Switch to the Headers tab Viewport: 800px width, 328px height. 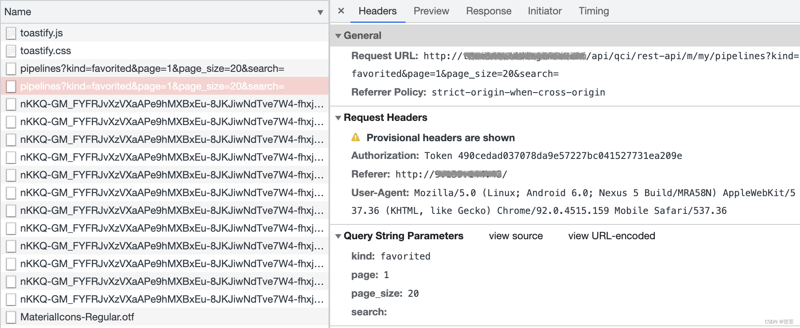pyautogui.click(x=378, y=11)
